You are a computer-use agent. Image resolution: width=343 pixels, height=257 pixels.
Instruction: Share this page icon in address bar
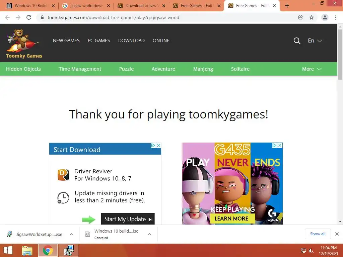[301, 17]
